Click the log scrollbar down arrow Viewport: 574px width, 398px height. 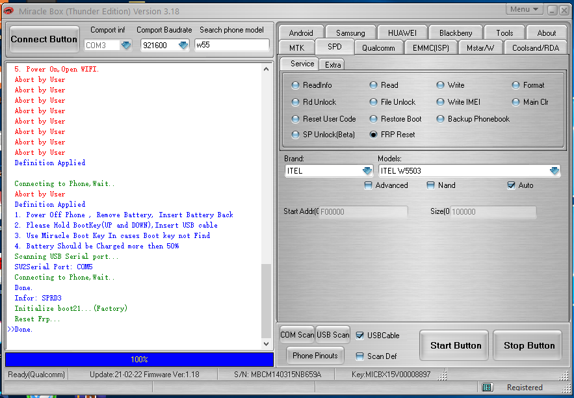click(266, 344)
